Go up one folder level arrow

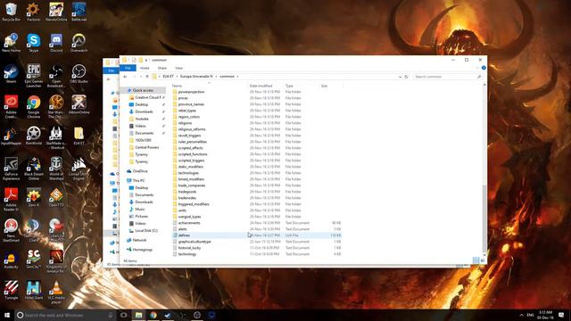pos(147,77)
